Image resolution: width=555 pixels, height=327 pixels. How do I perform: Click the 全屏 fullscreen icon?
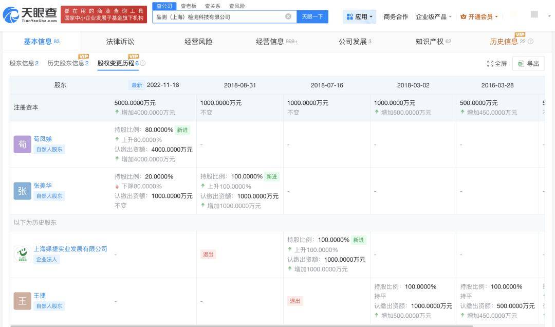[x=490, y=64]
